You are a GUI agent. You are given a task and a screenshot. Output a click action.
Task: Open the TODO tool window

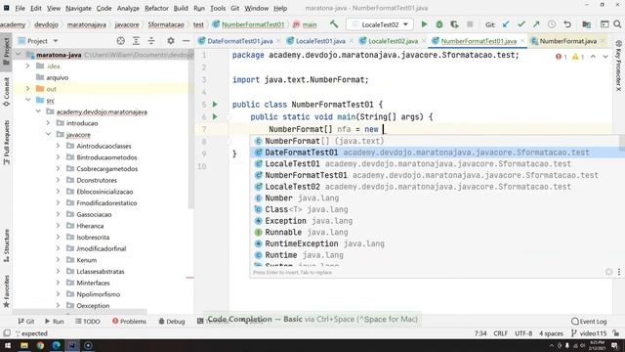(88, 321)
